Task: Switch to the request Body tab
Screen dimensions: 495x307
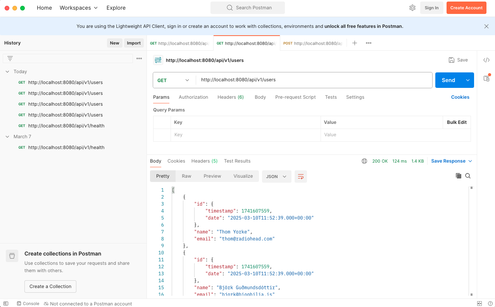Action: pos(260,97)
